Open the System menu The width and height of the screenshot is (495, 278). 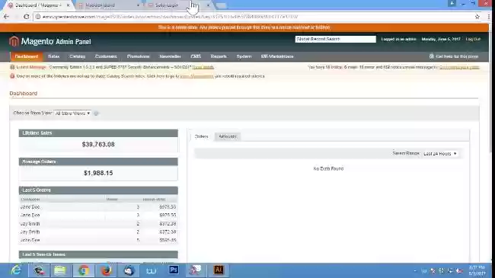(244, 56)
